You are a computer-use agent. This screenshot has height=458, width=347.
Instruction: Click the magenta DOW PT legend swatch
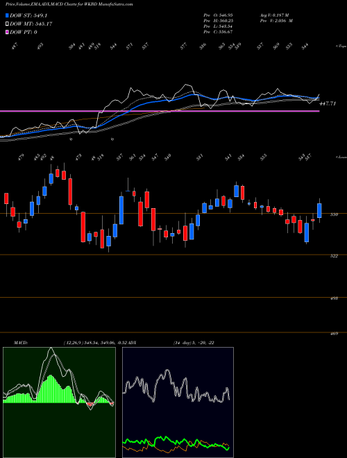coord(7,32)
